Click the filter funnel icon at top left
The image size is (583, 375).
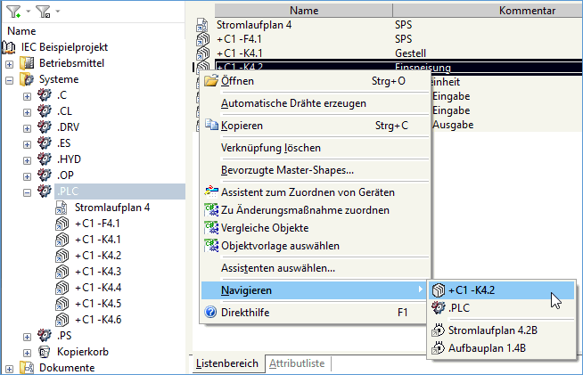(12, 12)
